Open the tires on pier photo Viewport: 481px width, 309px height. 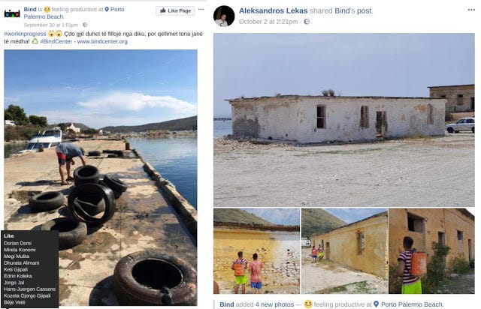(x=101, y=178)
